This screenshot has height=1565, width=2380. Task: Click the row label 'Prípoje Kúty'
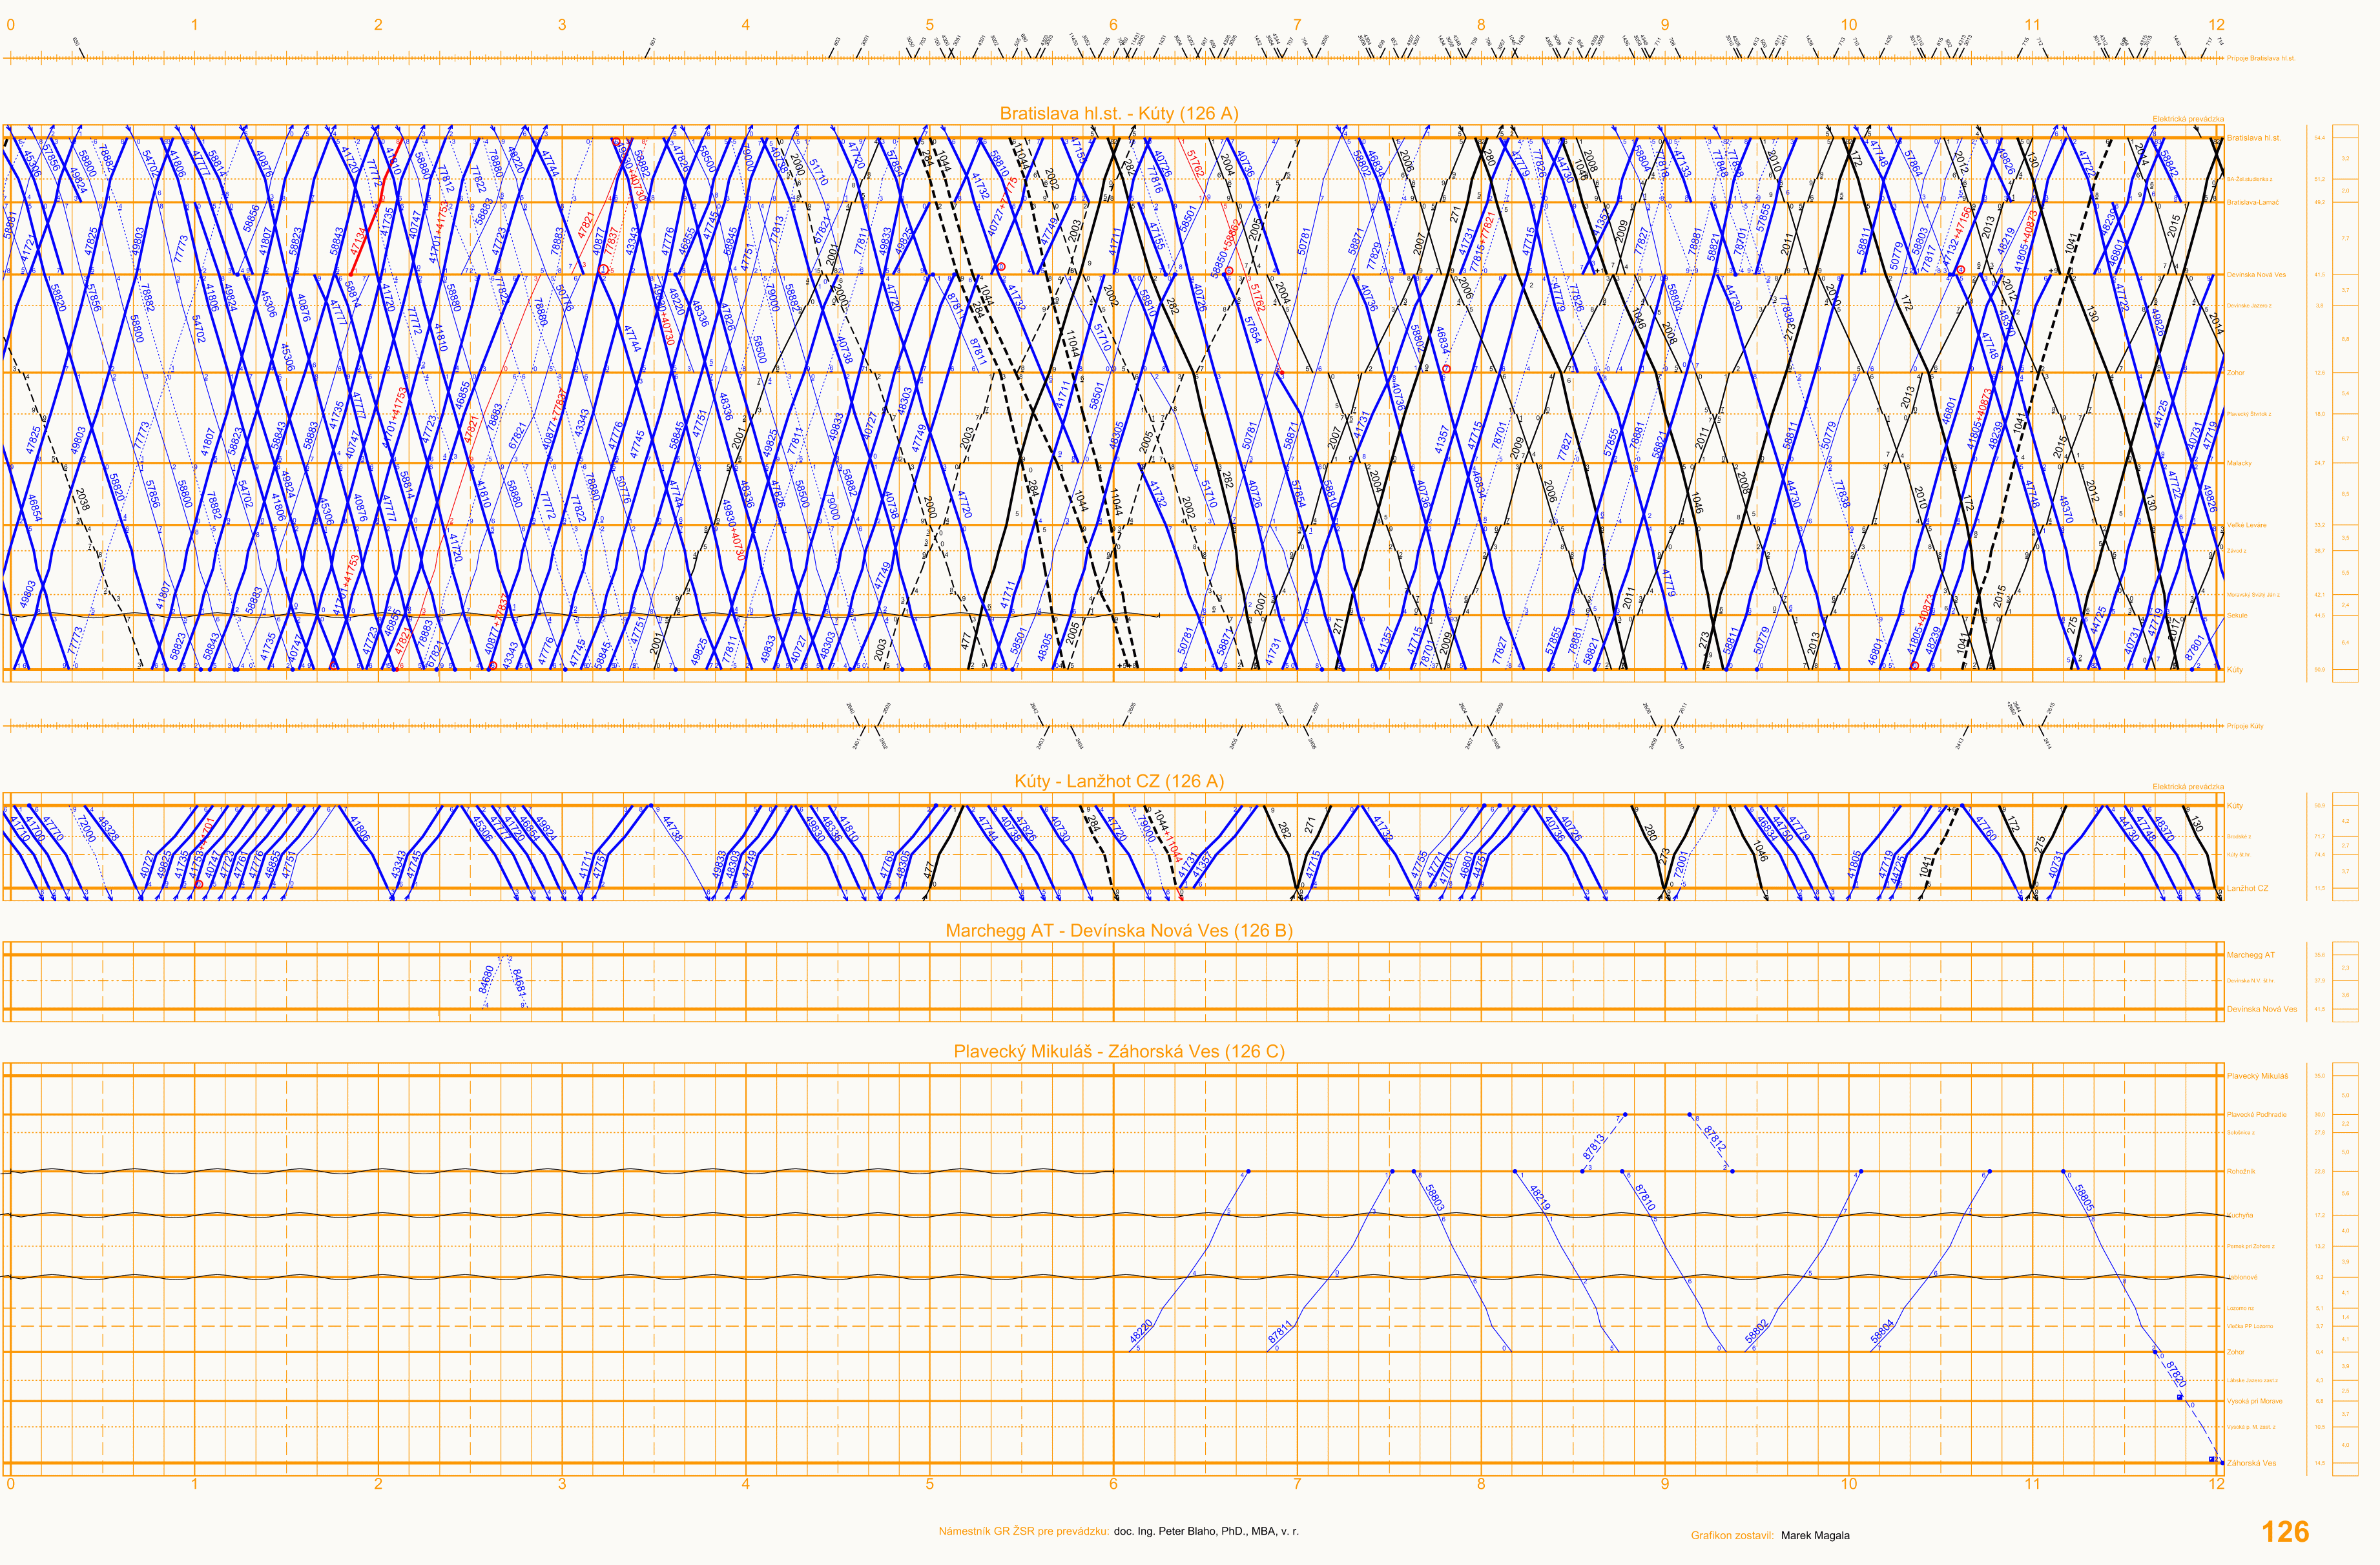[x=2245, y=726]
